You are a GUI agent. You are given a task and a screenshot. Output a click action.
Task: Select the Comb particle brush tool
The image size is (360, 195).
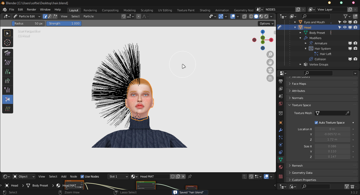tap(8, 53)
